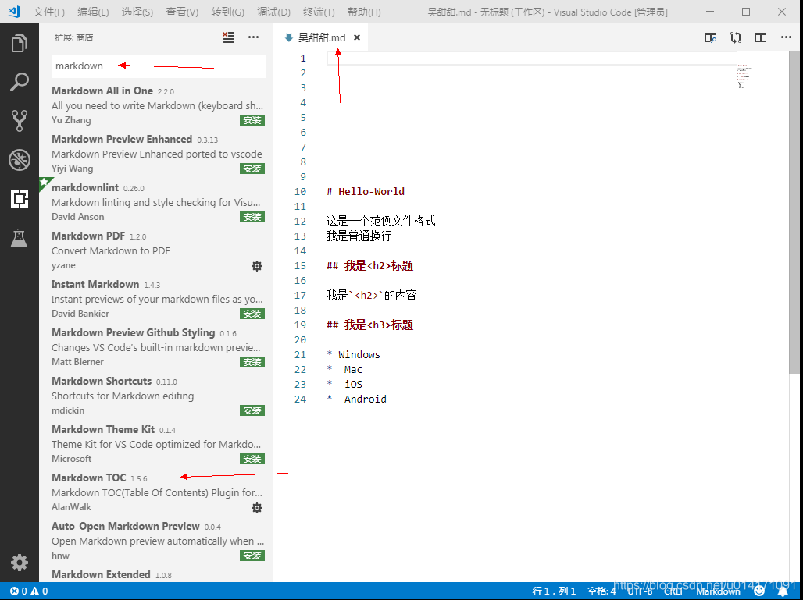Image resolution: width=803 pixels, height=600 pixels.
Task: Click the extension search box containing markdown
Action: pos(159,66)
